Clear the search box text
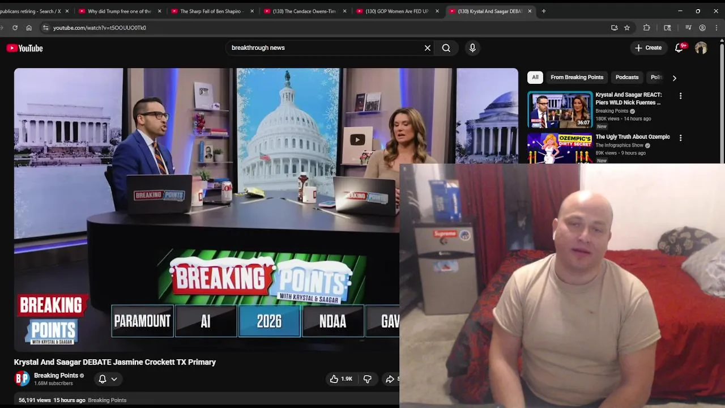The height and width of the screenshot is (408, 725). tap(428, 48)
